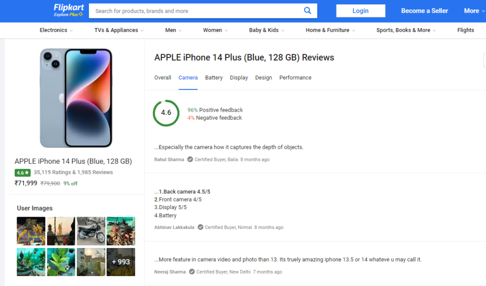The height and width of the screenshot is (286, 486).
Task: Select the Performance reviews tab
Action: 295,77
